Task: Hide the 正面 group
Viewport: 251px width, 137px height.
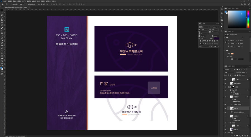Action: [225, 87]
